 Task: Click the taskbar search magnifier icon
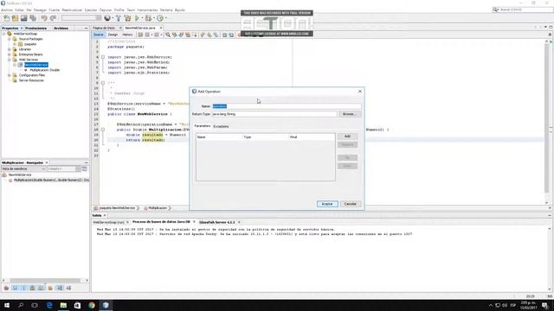(x=21, y=305)
